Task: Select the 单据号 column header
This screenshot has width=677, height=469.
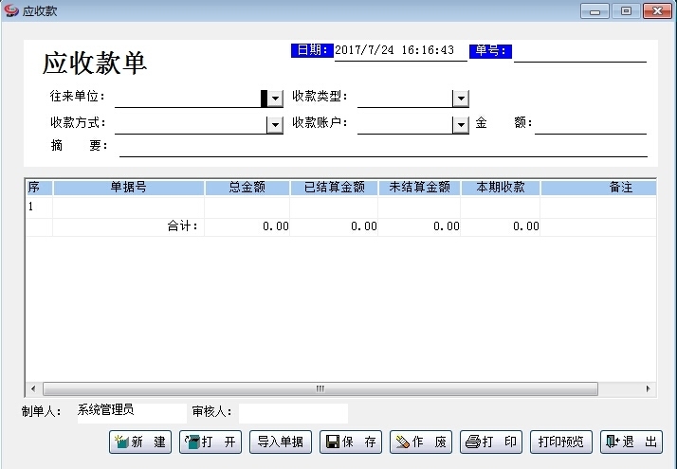Action: 128,188
